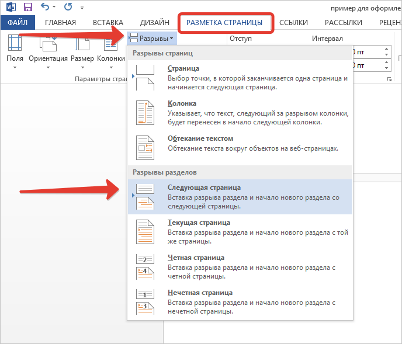Open the ФАЙЛ tab
Screen dimensions: 402x344
click(18, 23)
